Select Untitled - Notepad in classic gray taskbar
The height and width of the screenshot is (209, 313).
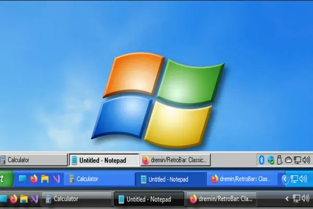[x=104, y=160]
